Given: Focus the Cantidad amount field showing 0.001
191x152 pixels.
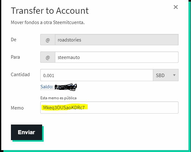Looking at the screenshot, I should click(97, 75).
